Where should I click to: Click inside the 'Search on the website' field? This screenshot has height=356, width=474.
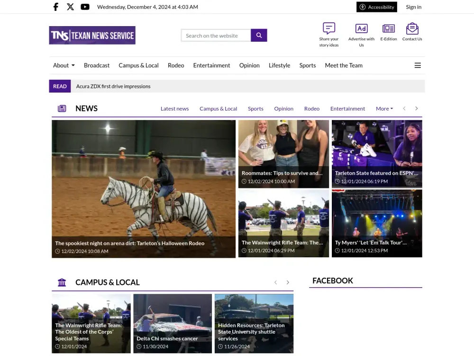(x=216, y=35)
